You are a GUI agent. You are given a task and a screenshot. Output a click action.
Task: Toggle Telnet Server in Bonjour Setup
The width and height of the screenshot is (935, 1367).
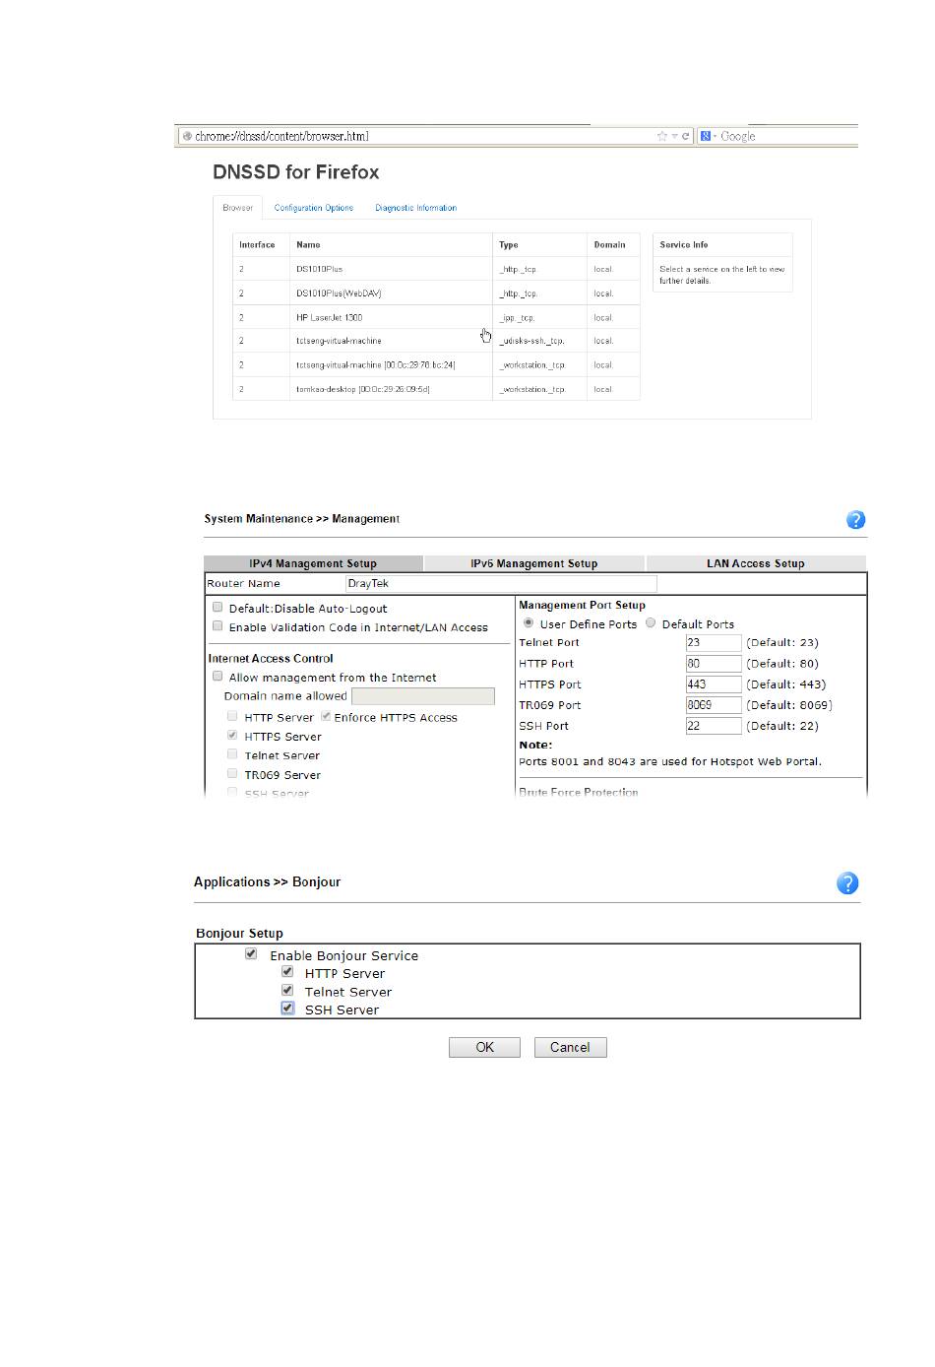click(287, 990)
